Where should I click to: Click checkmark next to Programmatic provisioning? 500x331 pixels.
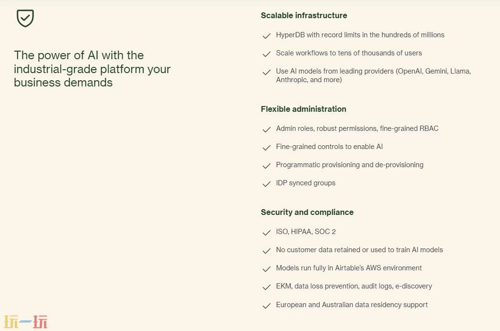coord(267,166)
